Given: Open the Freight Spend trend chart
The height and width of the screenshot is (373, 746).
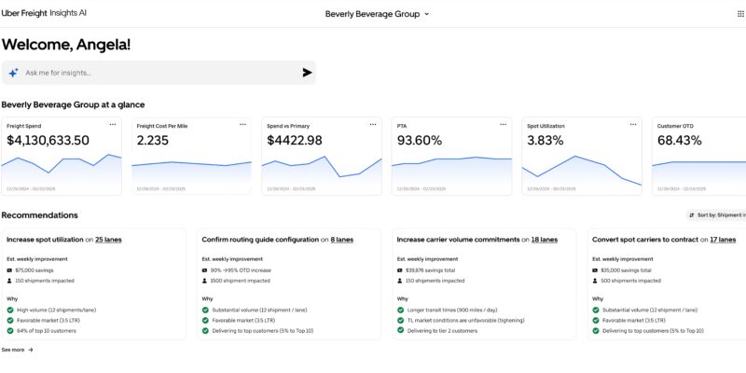Looking at the screenshot, I should tap(61, 171).
